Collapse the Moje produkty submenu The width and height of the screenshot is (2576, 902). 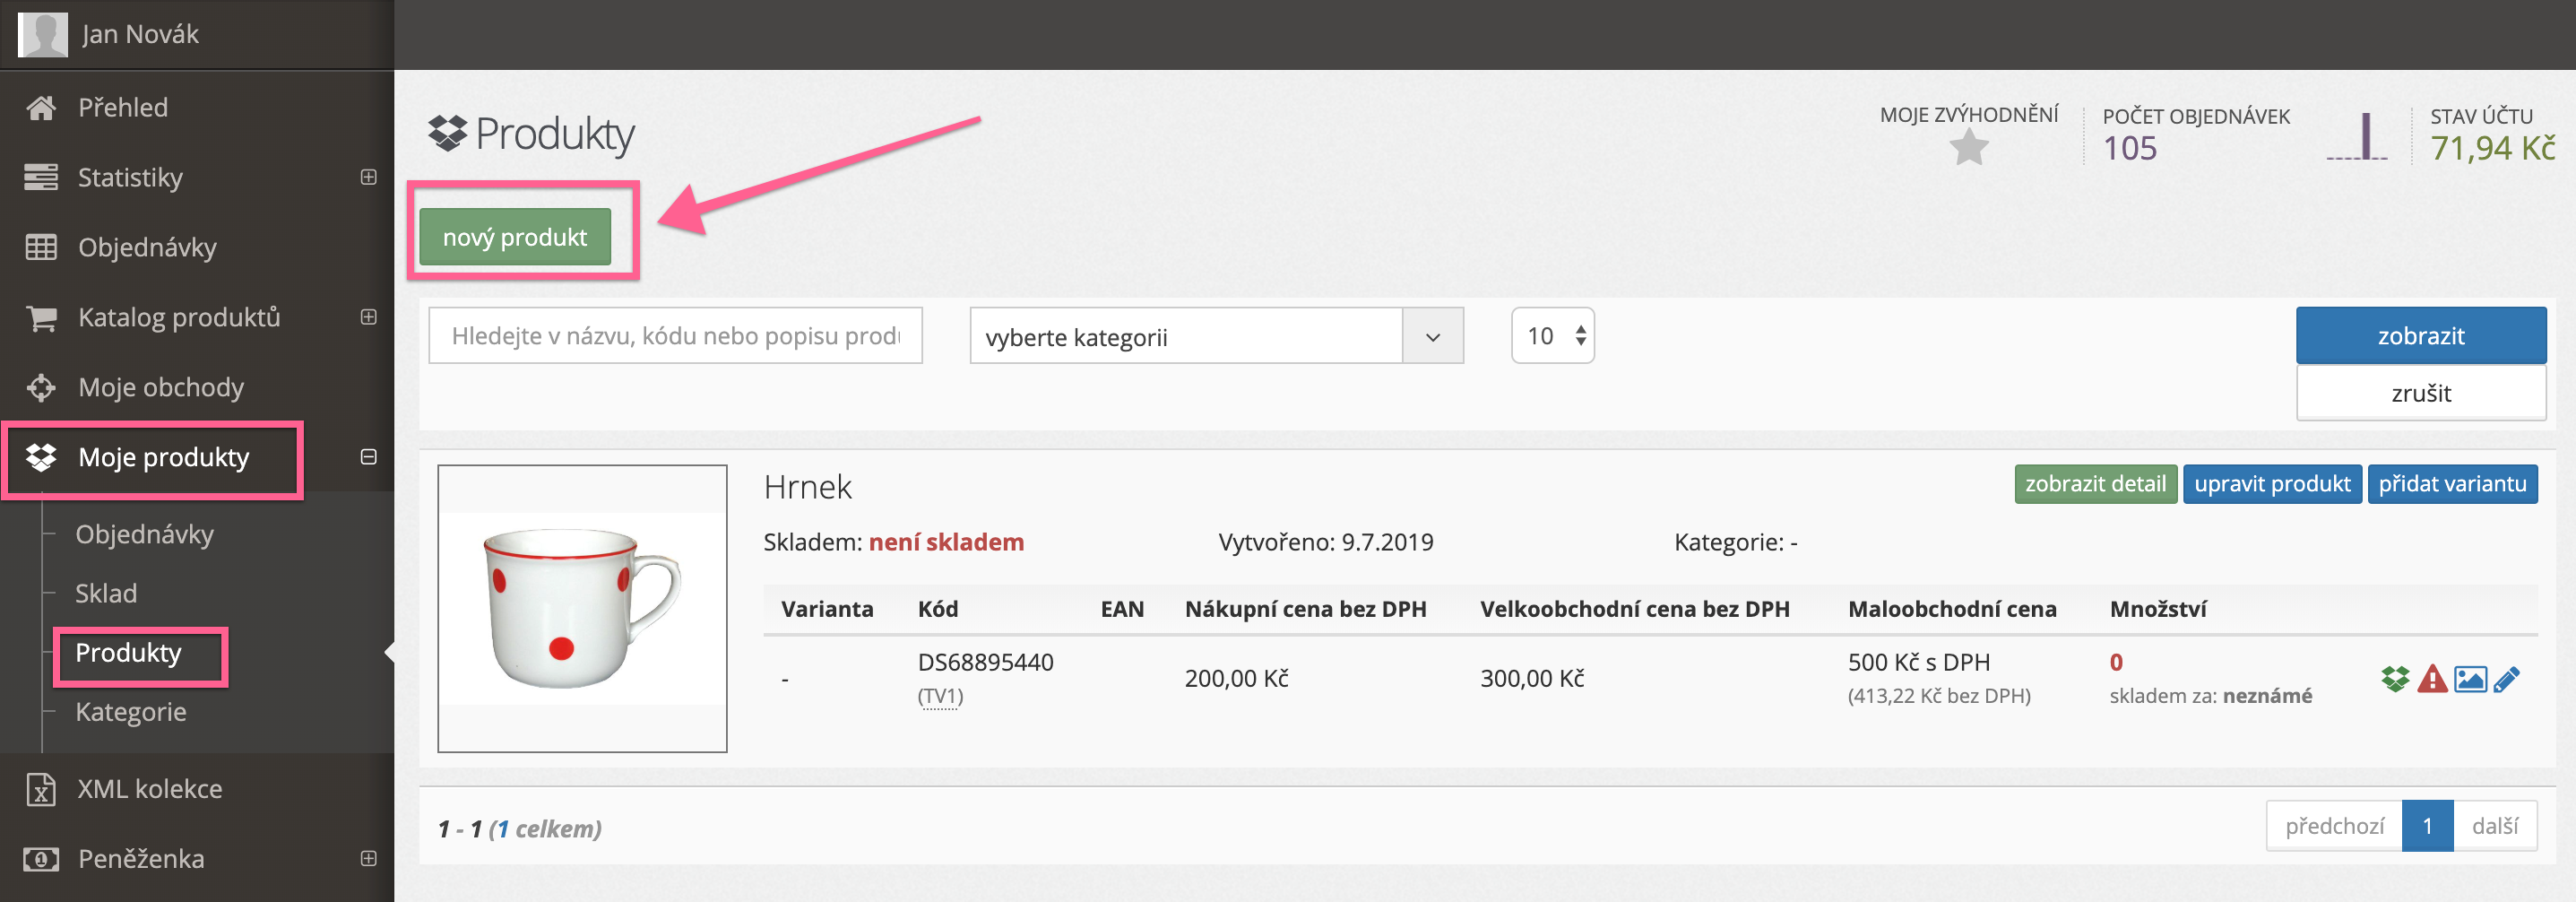click(369, 457)
